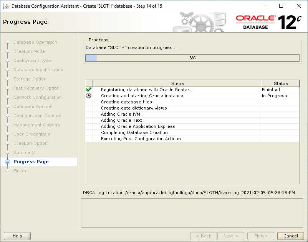
Task: Open Help
Action: click(x=17, y=236)
